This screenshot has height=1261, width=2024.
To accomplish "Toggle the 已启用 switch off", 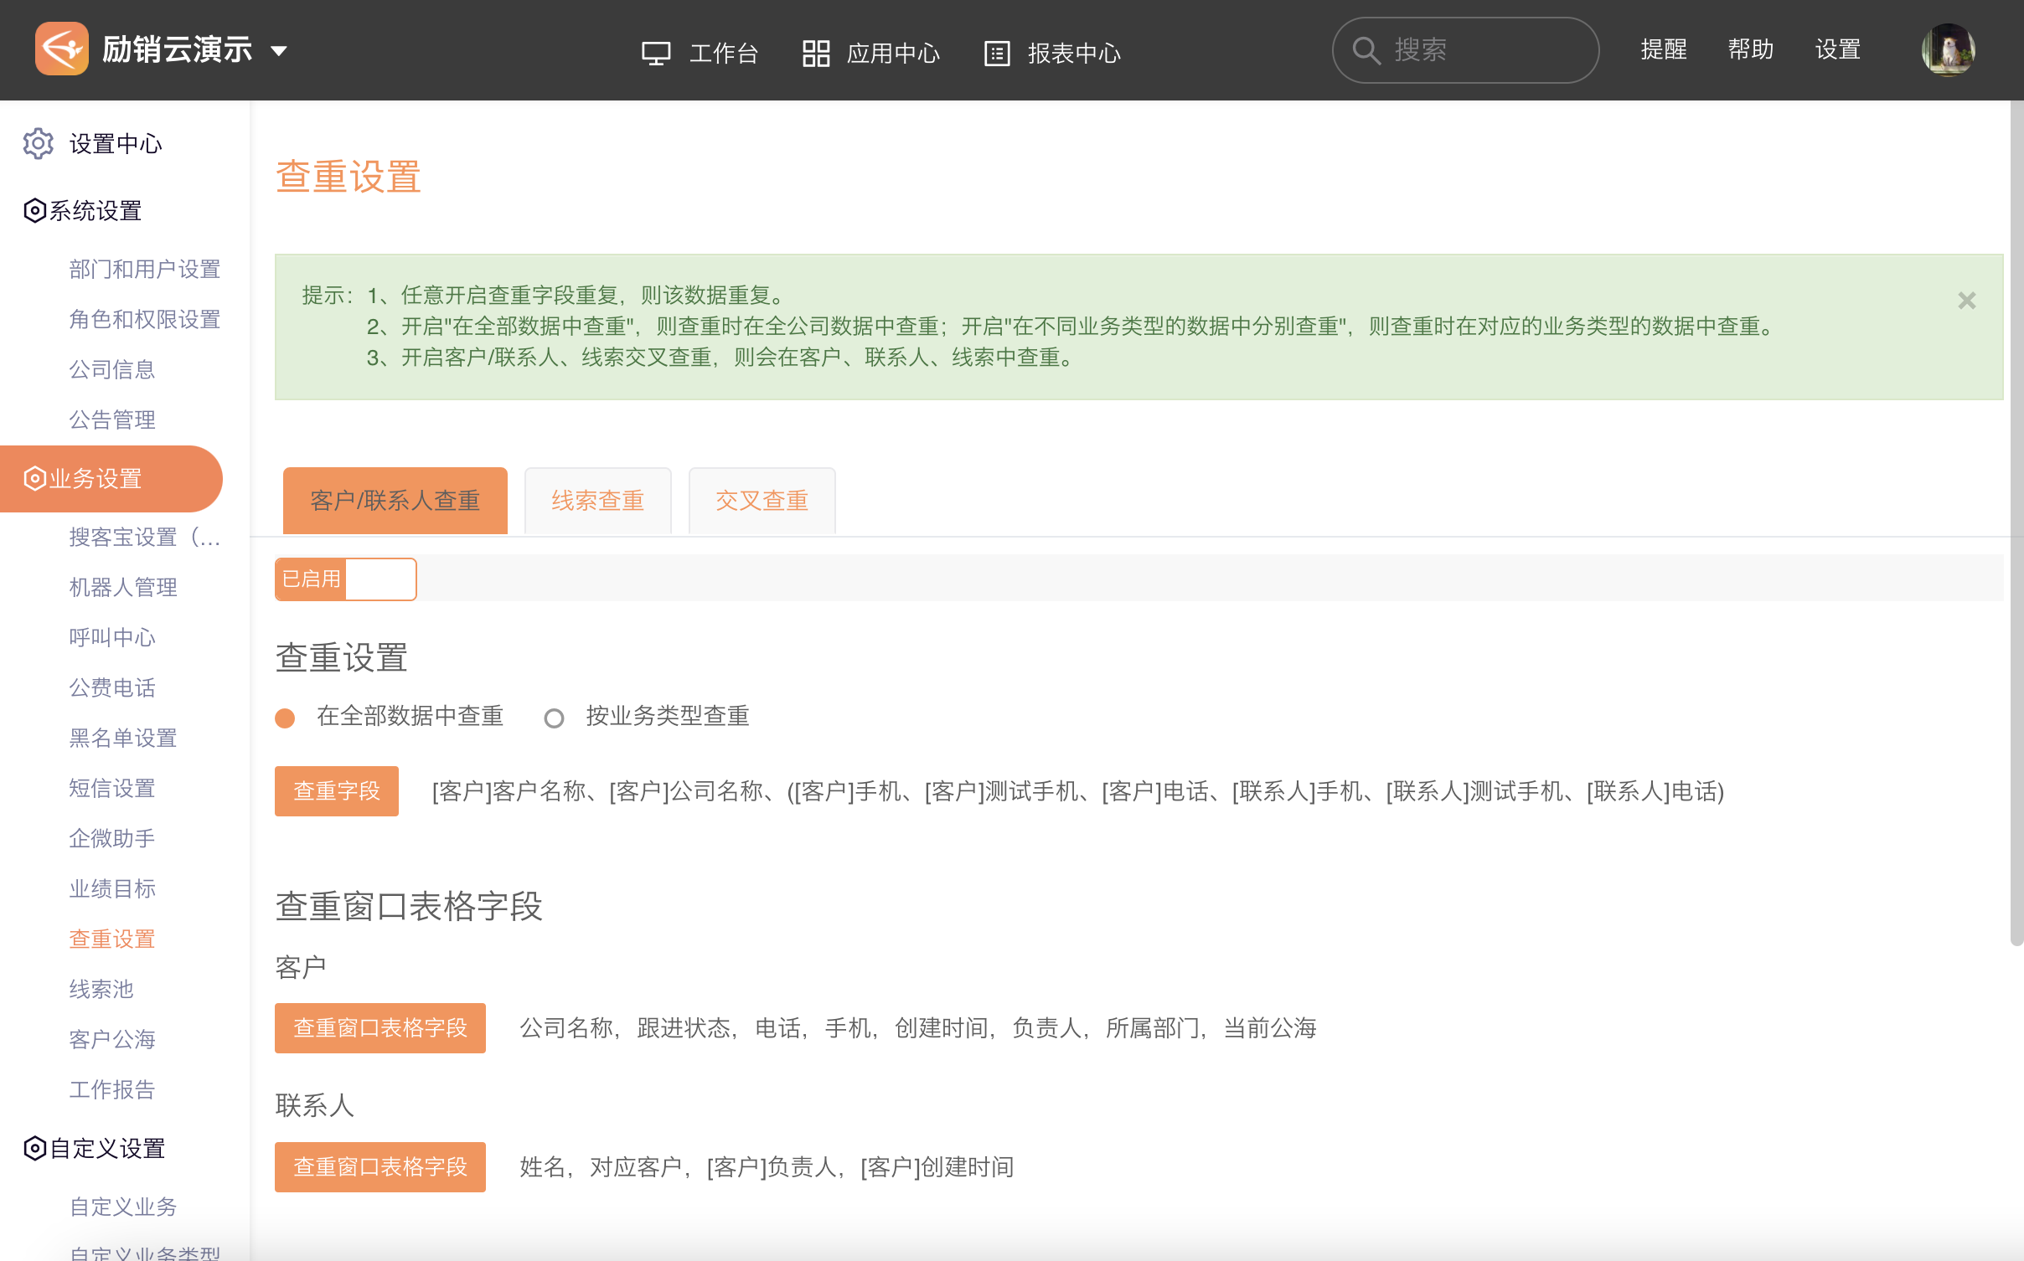I will point(346,579).
